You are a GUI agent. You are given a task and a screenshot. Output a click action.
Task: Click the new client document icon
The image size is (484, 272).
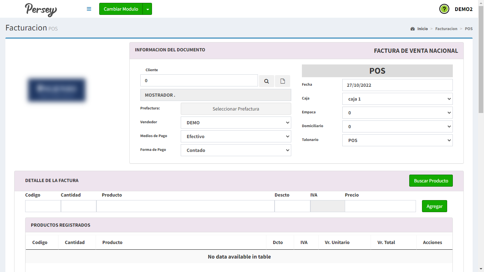pos(282,81)
